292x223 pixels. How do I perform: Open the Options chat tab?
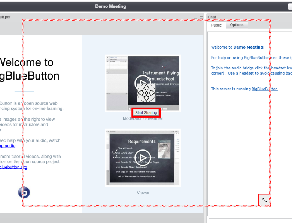[x=237, y=25]
